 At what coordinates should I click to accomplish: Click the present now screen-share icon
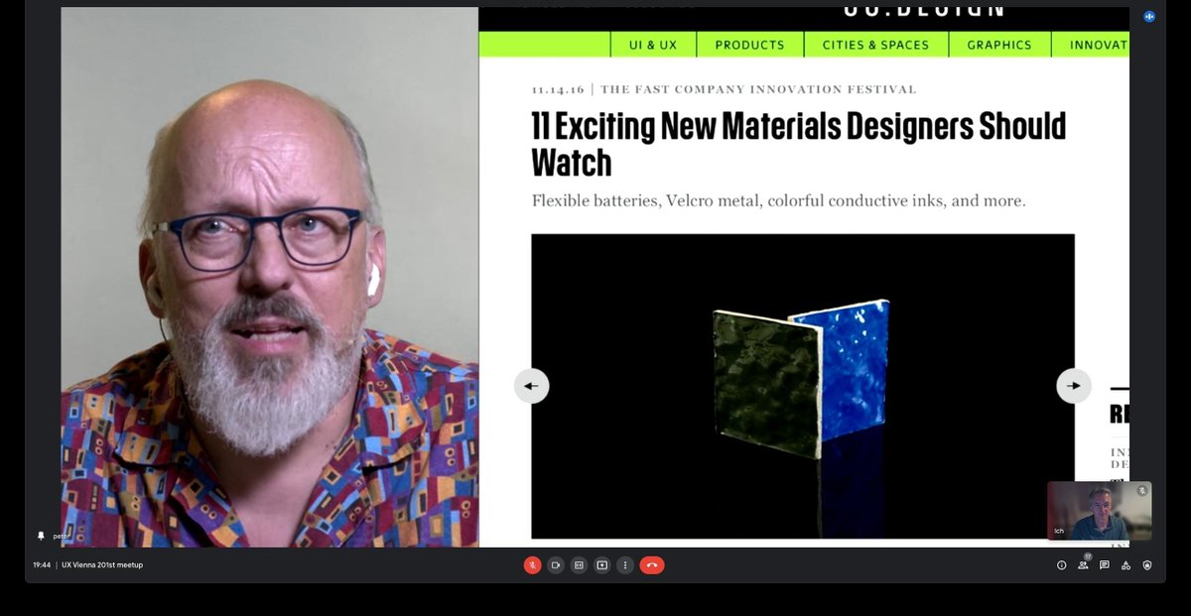click(601, 564)
